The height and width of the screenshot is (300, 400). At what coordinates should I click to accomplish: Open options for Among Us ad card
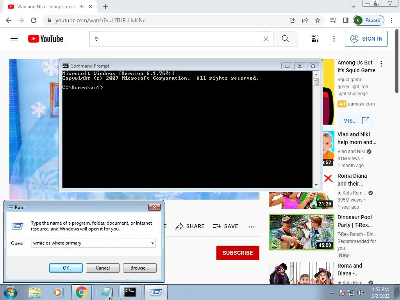pos(381,63)
